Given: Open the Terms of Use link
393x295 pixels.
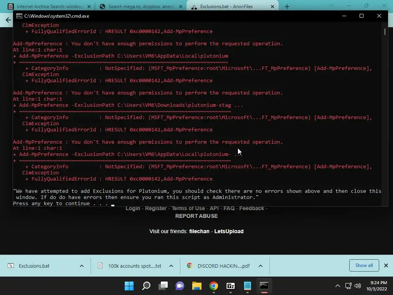Looking at the screenshot, I should point(188,208).
